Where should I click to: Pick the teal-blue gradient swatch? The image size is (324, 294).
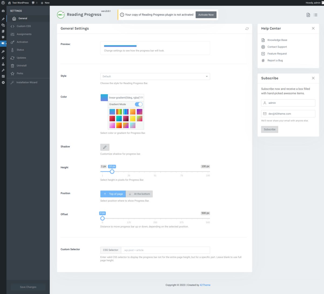coord(119,118)
